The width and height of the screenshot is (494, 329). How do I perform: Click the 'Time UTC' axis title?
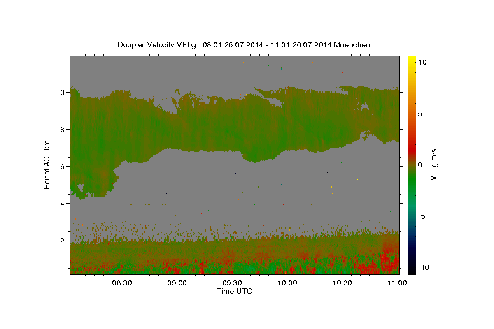click(234, 291)
